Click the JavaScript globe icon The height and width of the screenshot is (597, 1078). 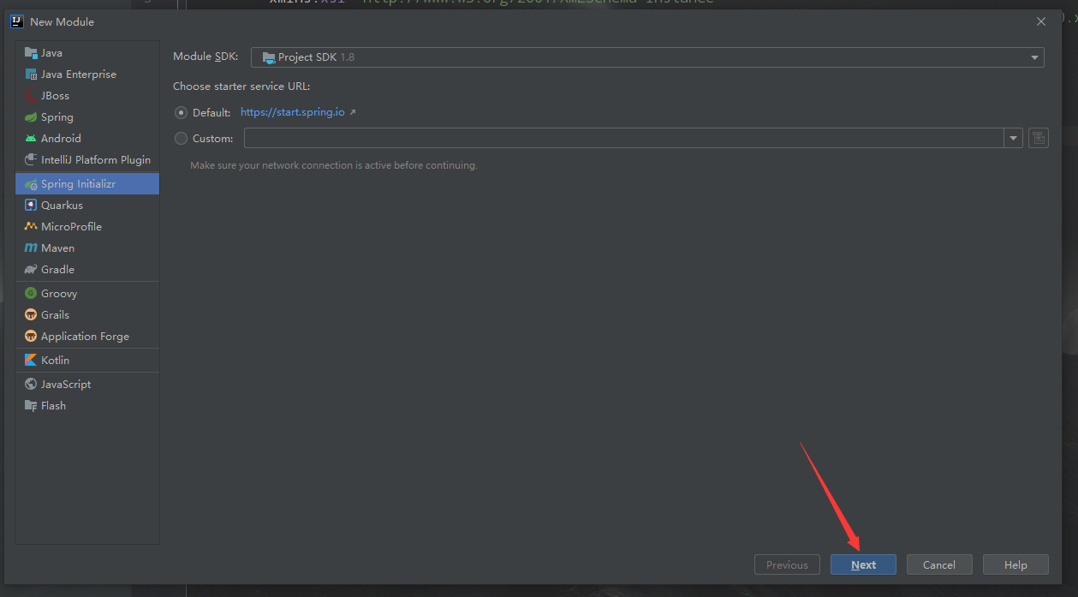(x=31, y=385)
